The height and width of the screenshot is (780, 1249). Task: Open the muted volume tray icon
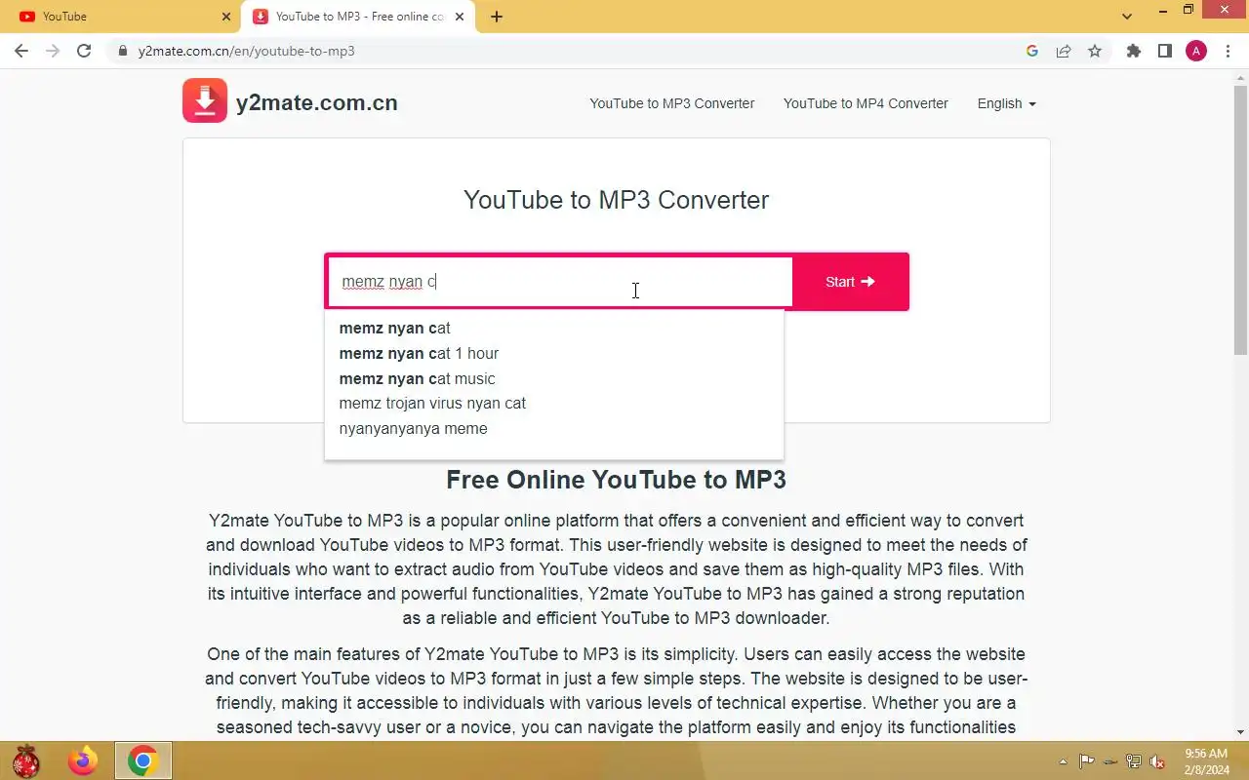1157,761
